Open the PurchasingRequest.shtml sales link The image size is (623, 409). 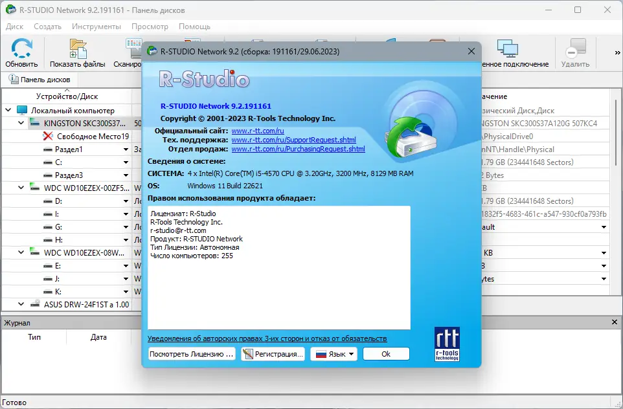pos(298,149)
